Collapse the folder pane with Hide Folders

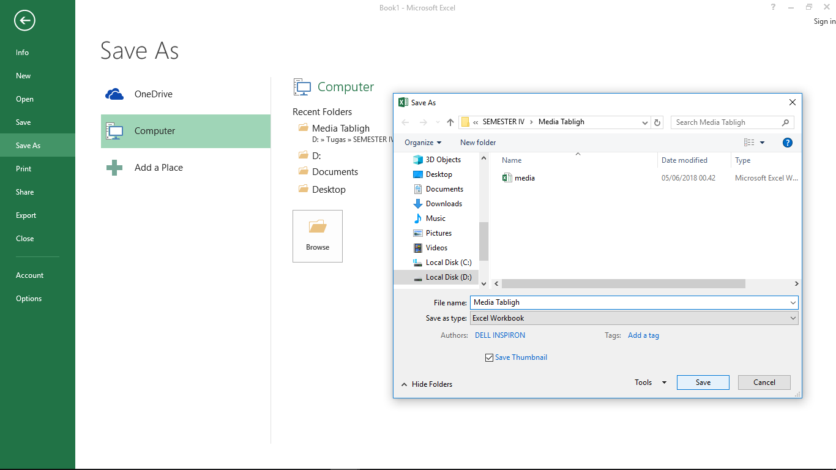[427, 384]
